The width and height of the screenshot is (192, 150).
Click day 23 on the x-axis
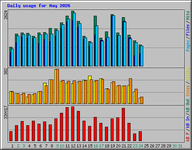coord(135,146)
